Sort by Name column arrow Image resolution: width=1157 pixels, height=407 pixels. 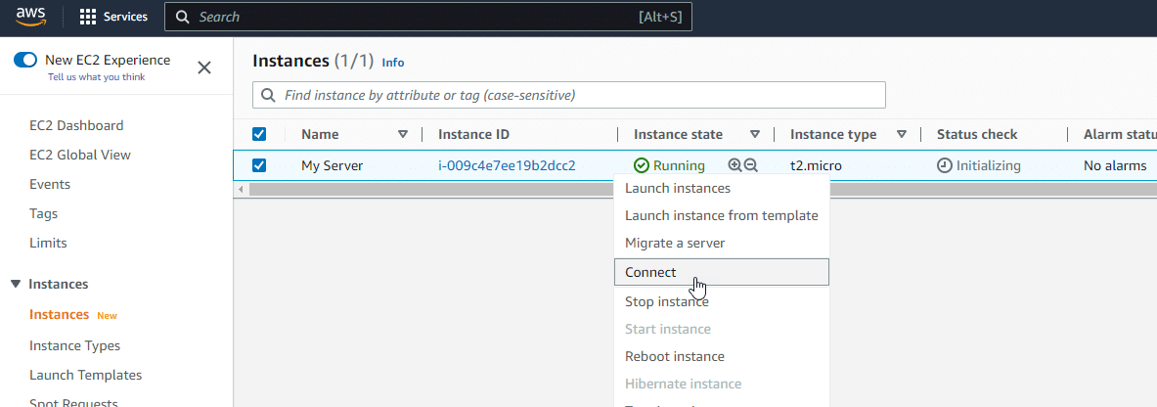coord(403,134)
